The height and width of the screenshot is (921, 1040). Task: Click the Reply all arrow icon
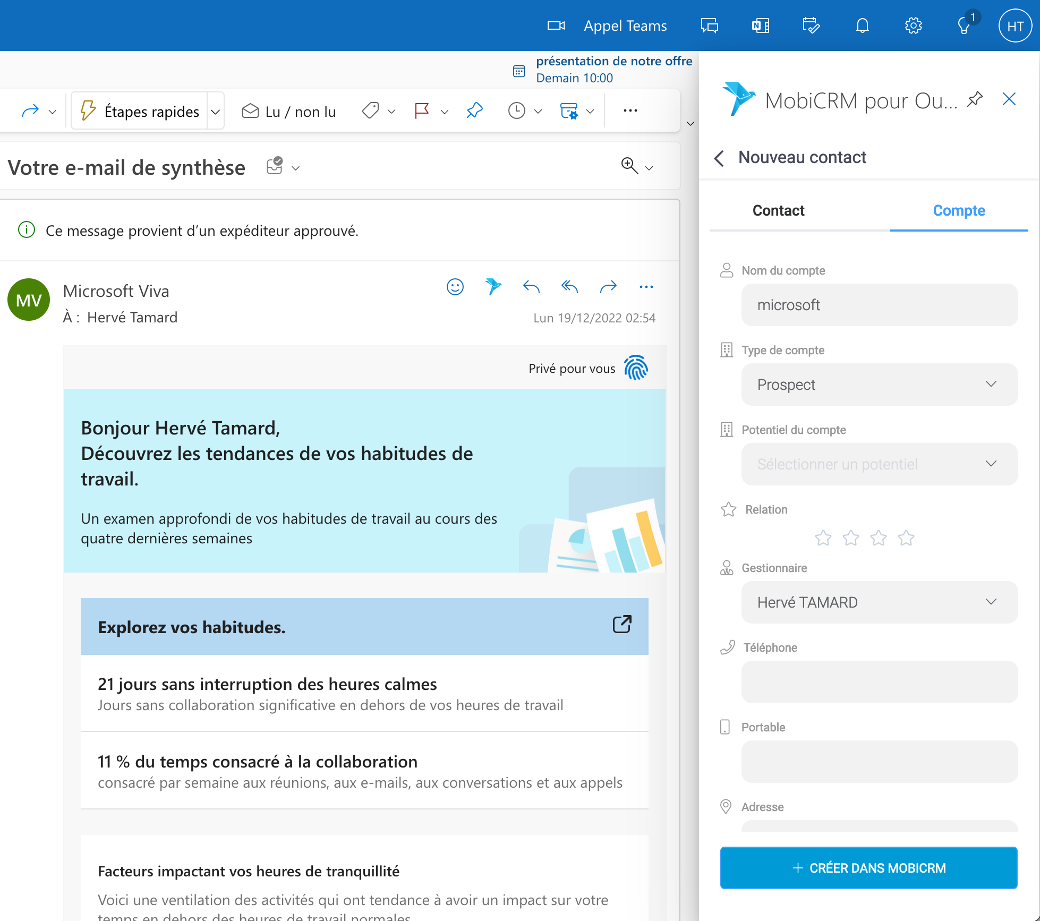tap(569, 287)
